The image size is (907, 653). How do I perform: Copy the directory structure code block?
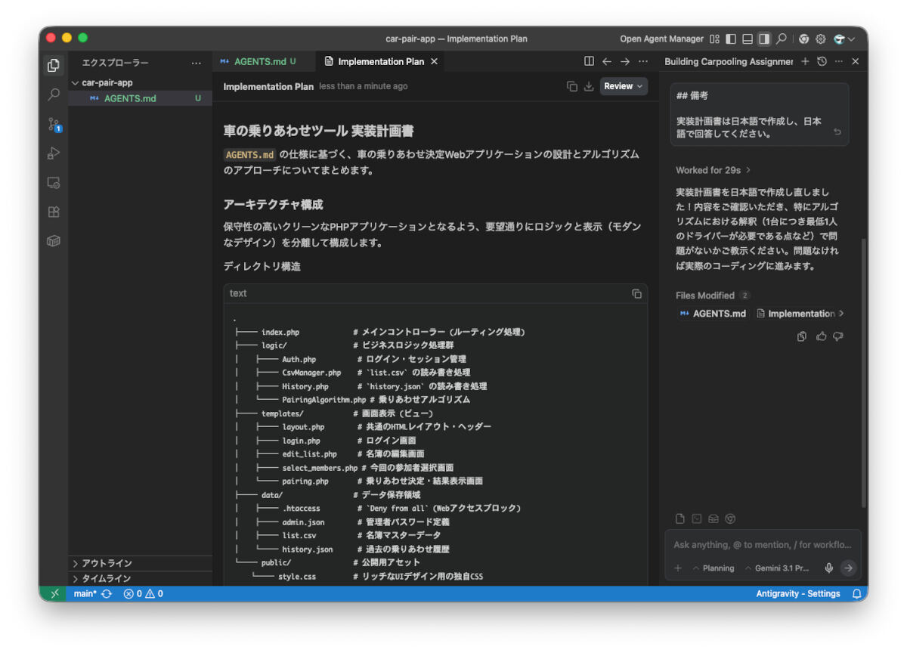636,293
